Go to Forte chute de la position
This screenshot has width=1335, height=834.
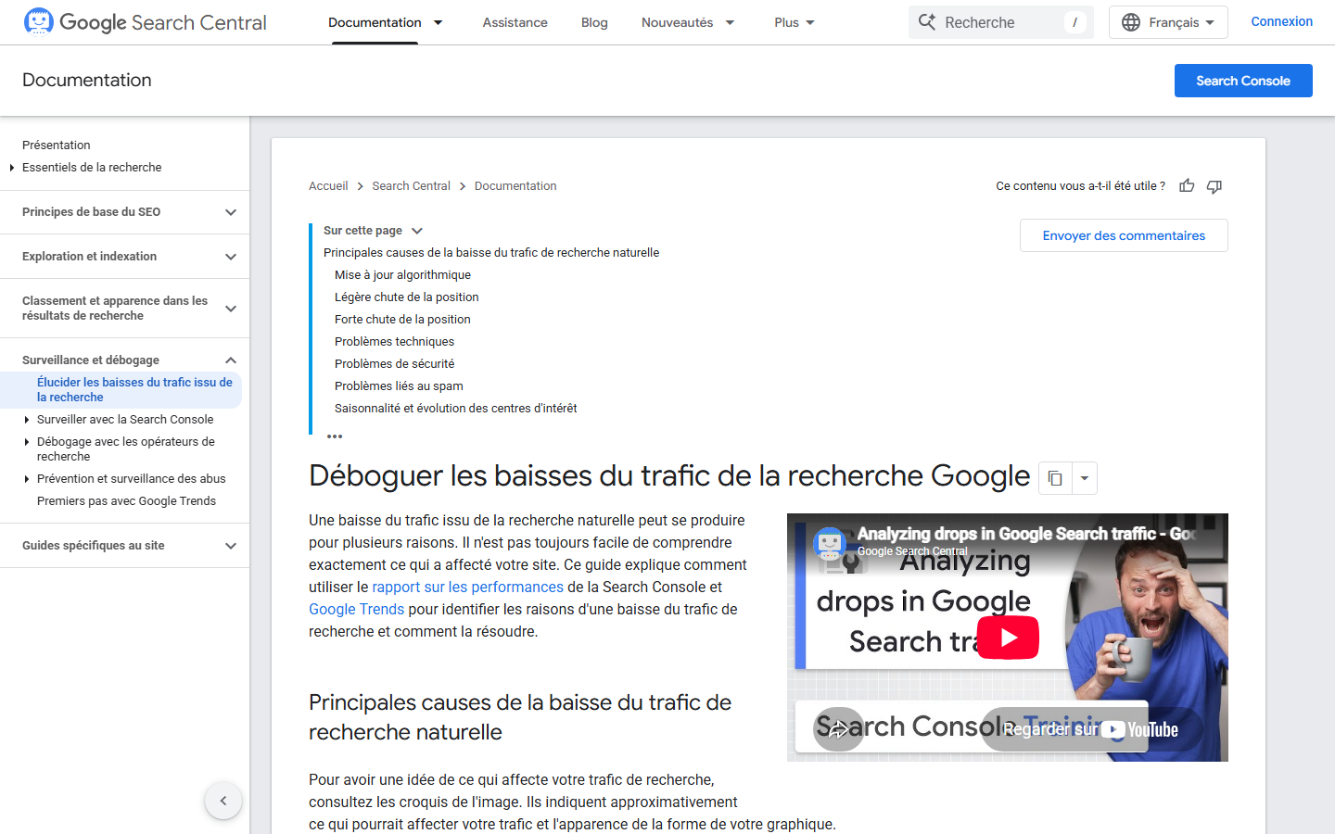point(402,320)
